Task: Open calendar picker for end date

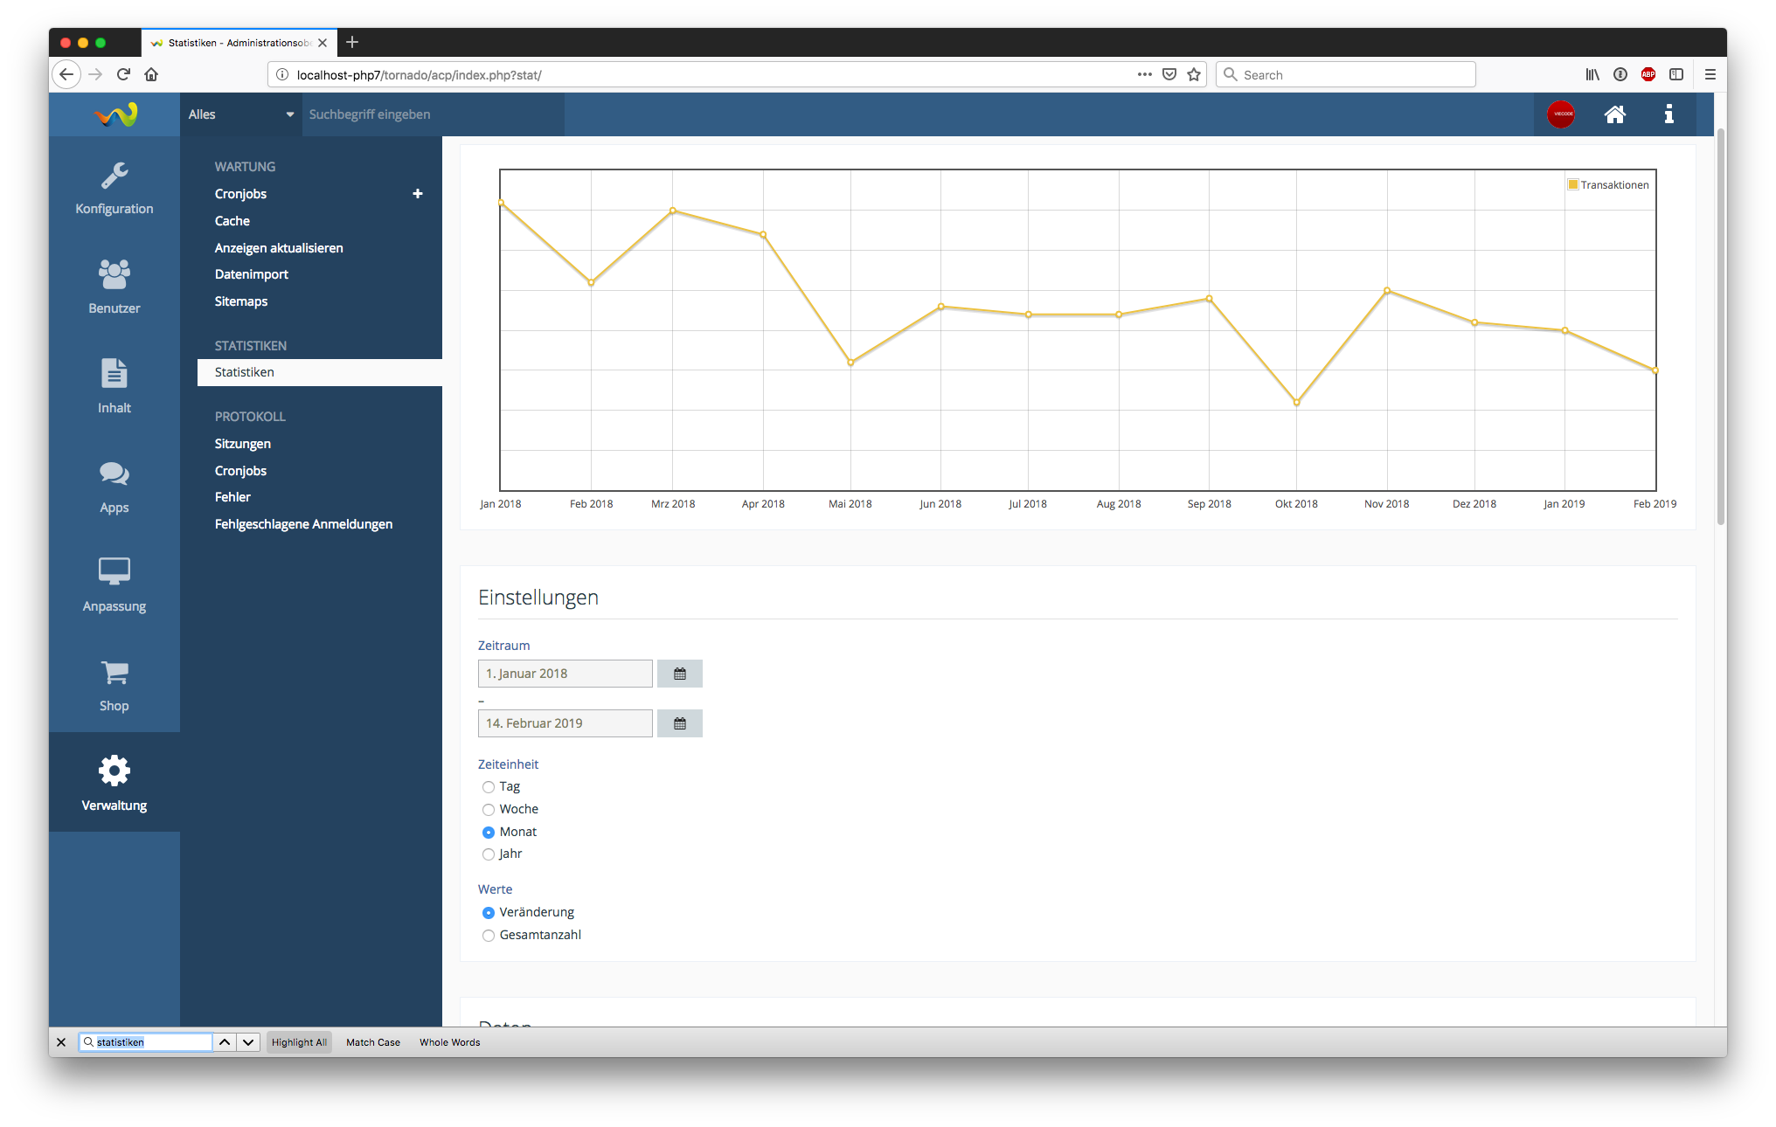Action: tap(679, 723)
